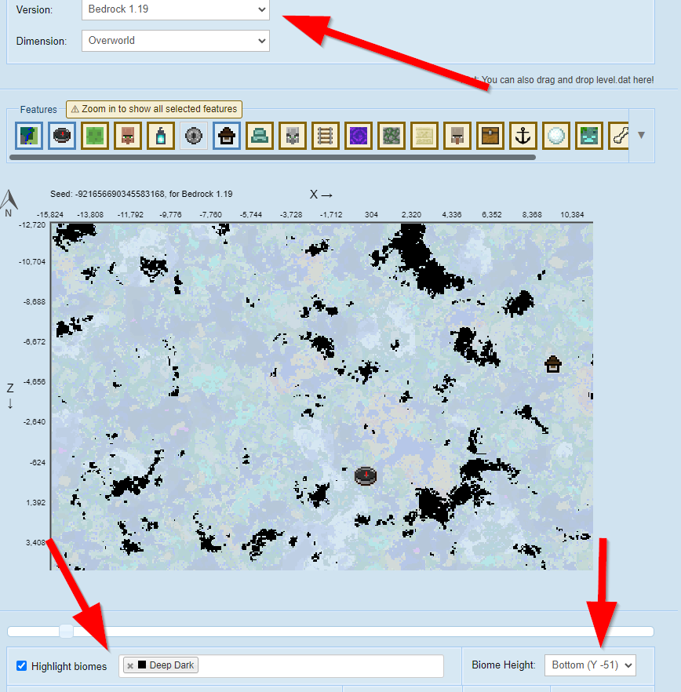Open the Biome Height dropdown
Viewport: 681px width, 692px height.
590,665
